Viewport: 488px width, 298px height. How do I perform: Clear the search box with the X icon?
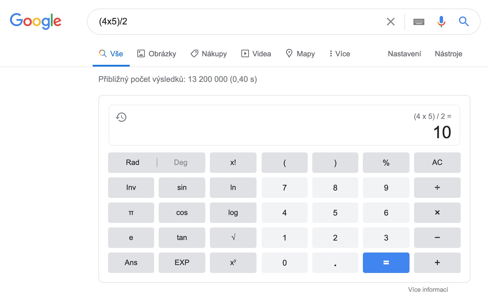390,22
